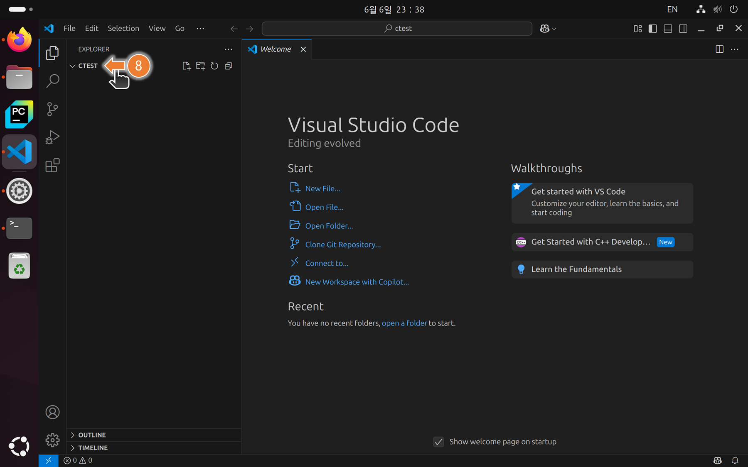Expand the TIMELINE section
The height and width of the screenshot is (467, 748).
pos(154,448)
